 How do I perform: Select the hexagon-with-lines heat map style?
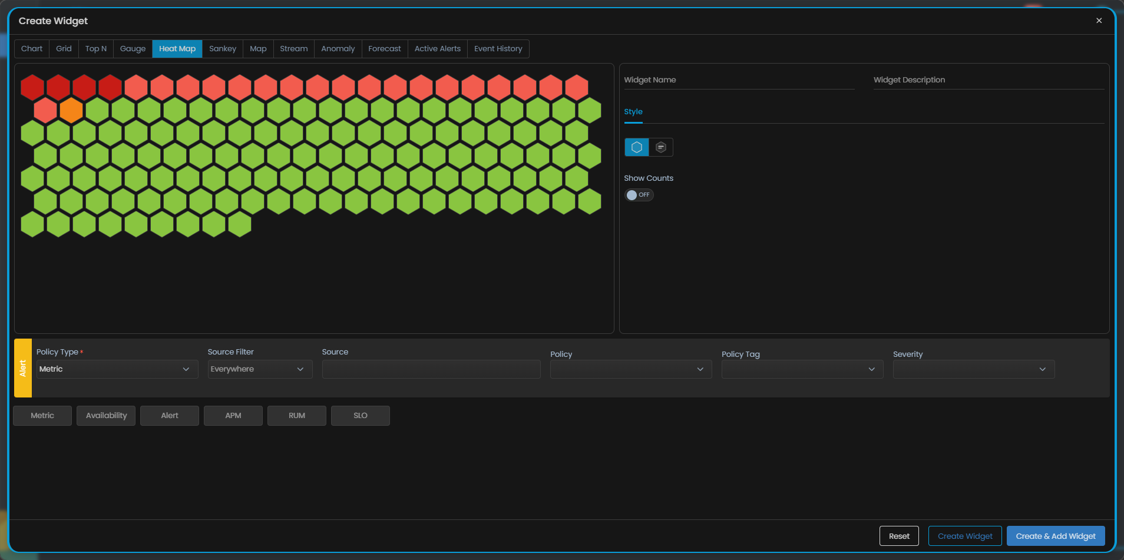(x=661, y=147)
